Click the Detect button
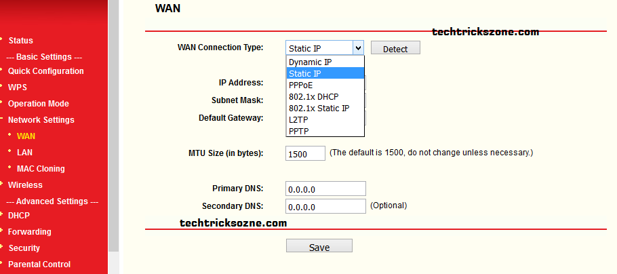Screen dimensions: 617x274 click(395, 49)
